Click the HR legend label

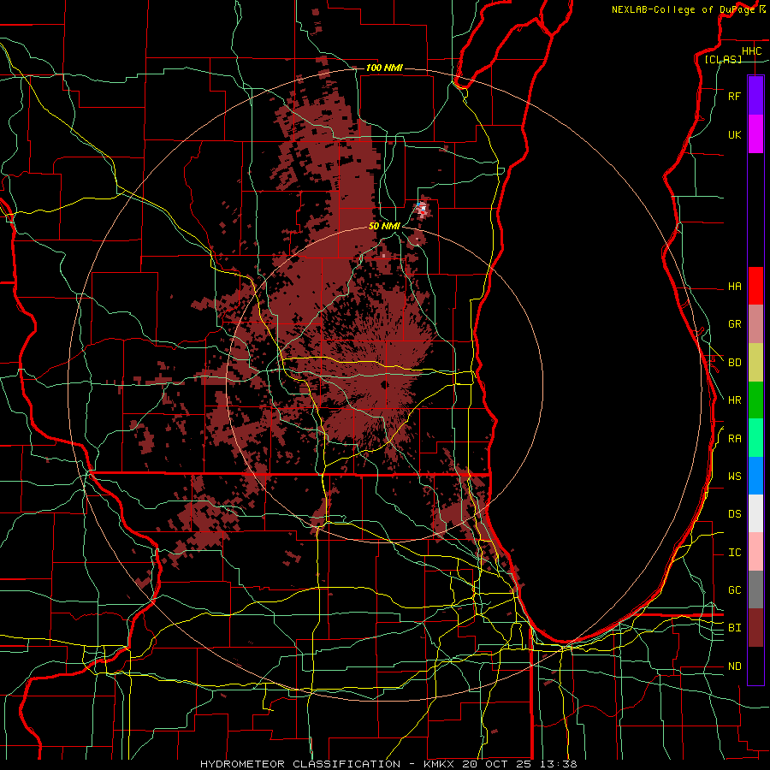[x=735, y=400]
